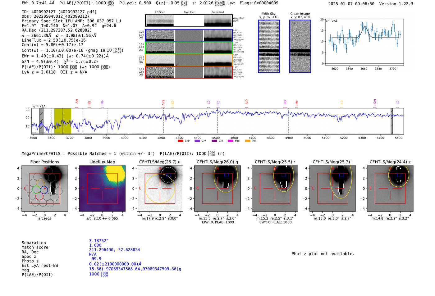Click the SiIV line label above spectrum

(163, 103)
